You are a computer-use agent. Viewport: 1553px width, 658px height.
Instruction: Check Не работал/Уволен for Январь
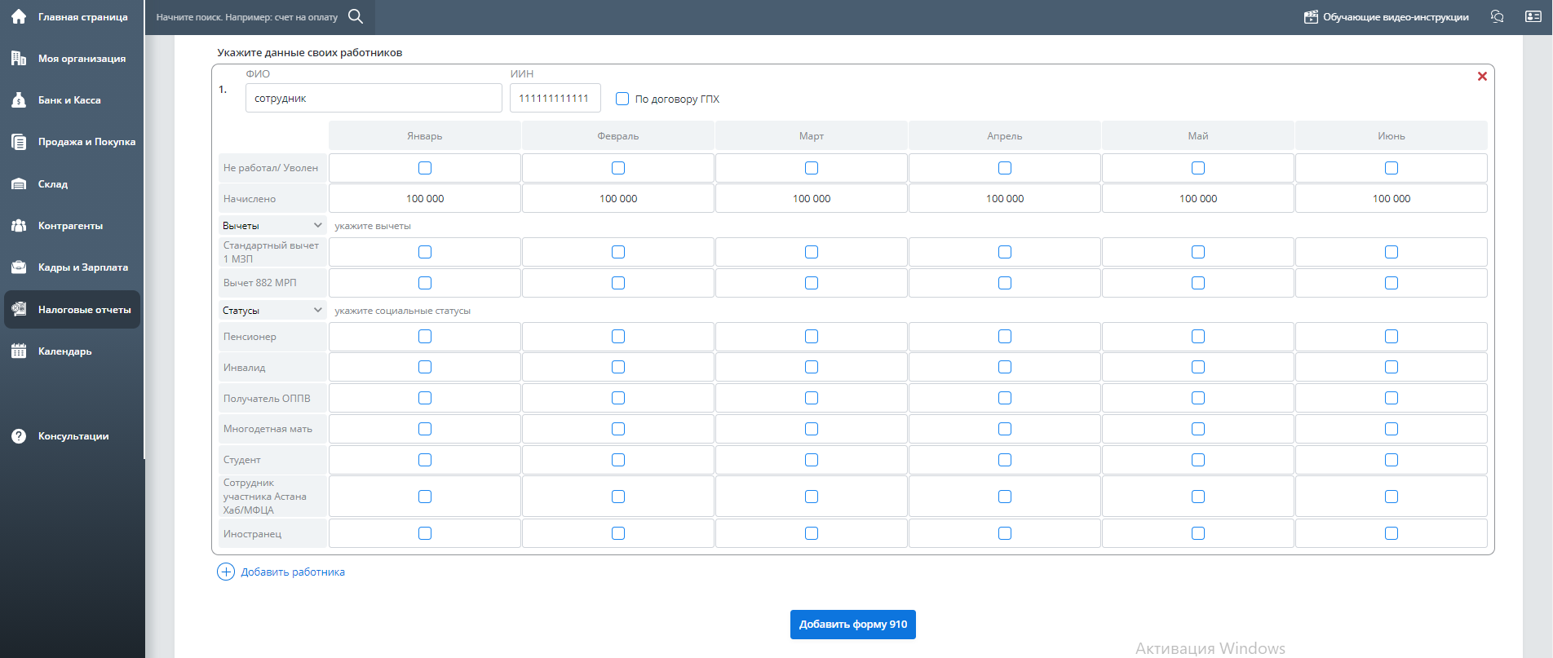click(x=425, y=168)
